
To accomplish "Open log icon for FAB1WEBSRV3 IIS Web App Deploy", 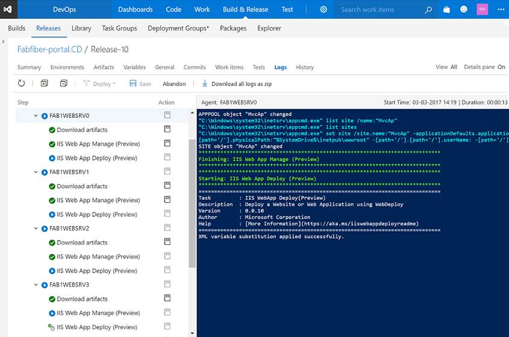I will click(167, 326).
